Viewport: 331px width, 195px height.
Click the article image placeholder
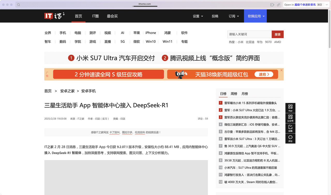pyautogui.click(x=126, y=177)
